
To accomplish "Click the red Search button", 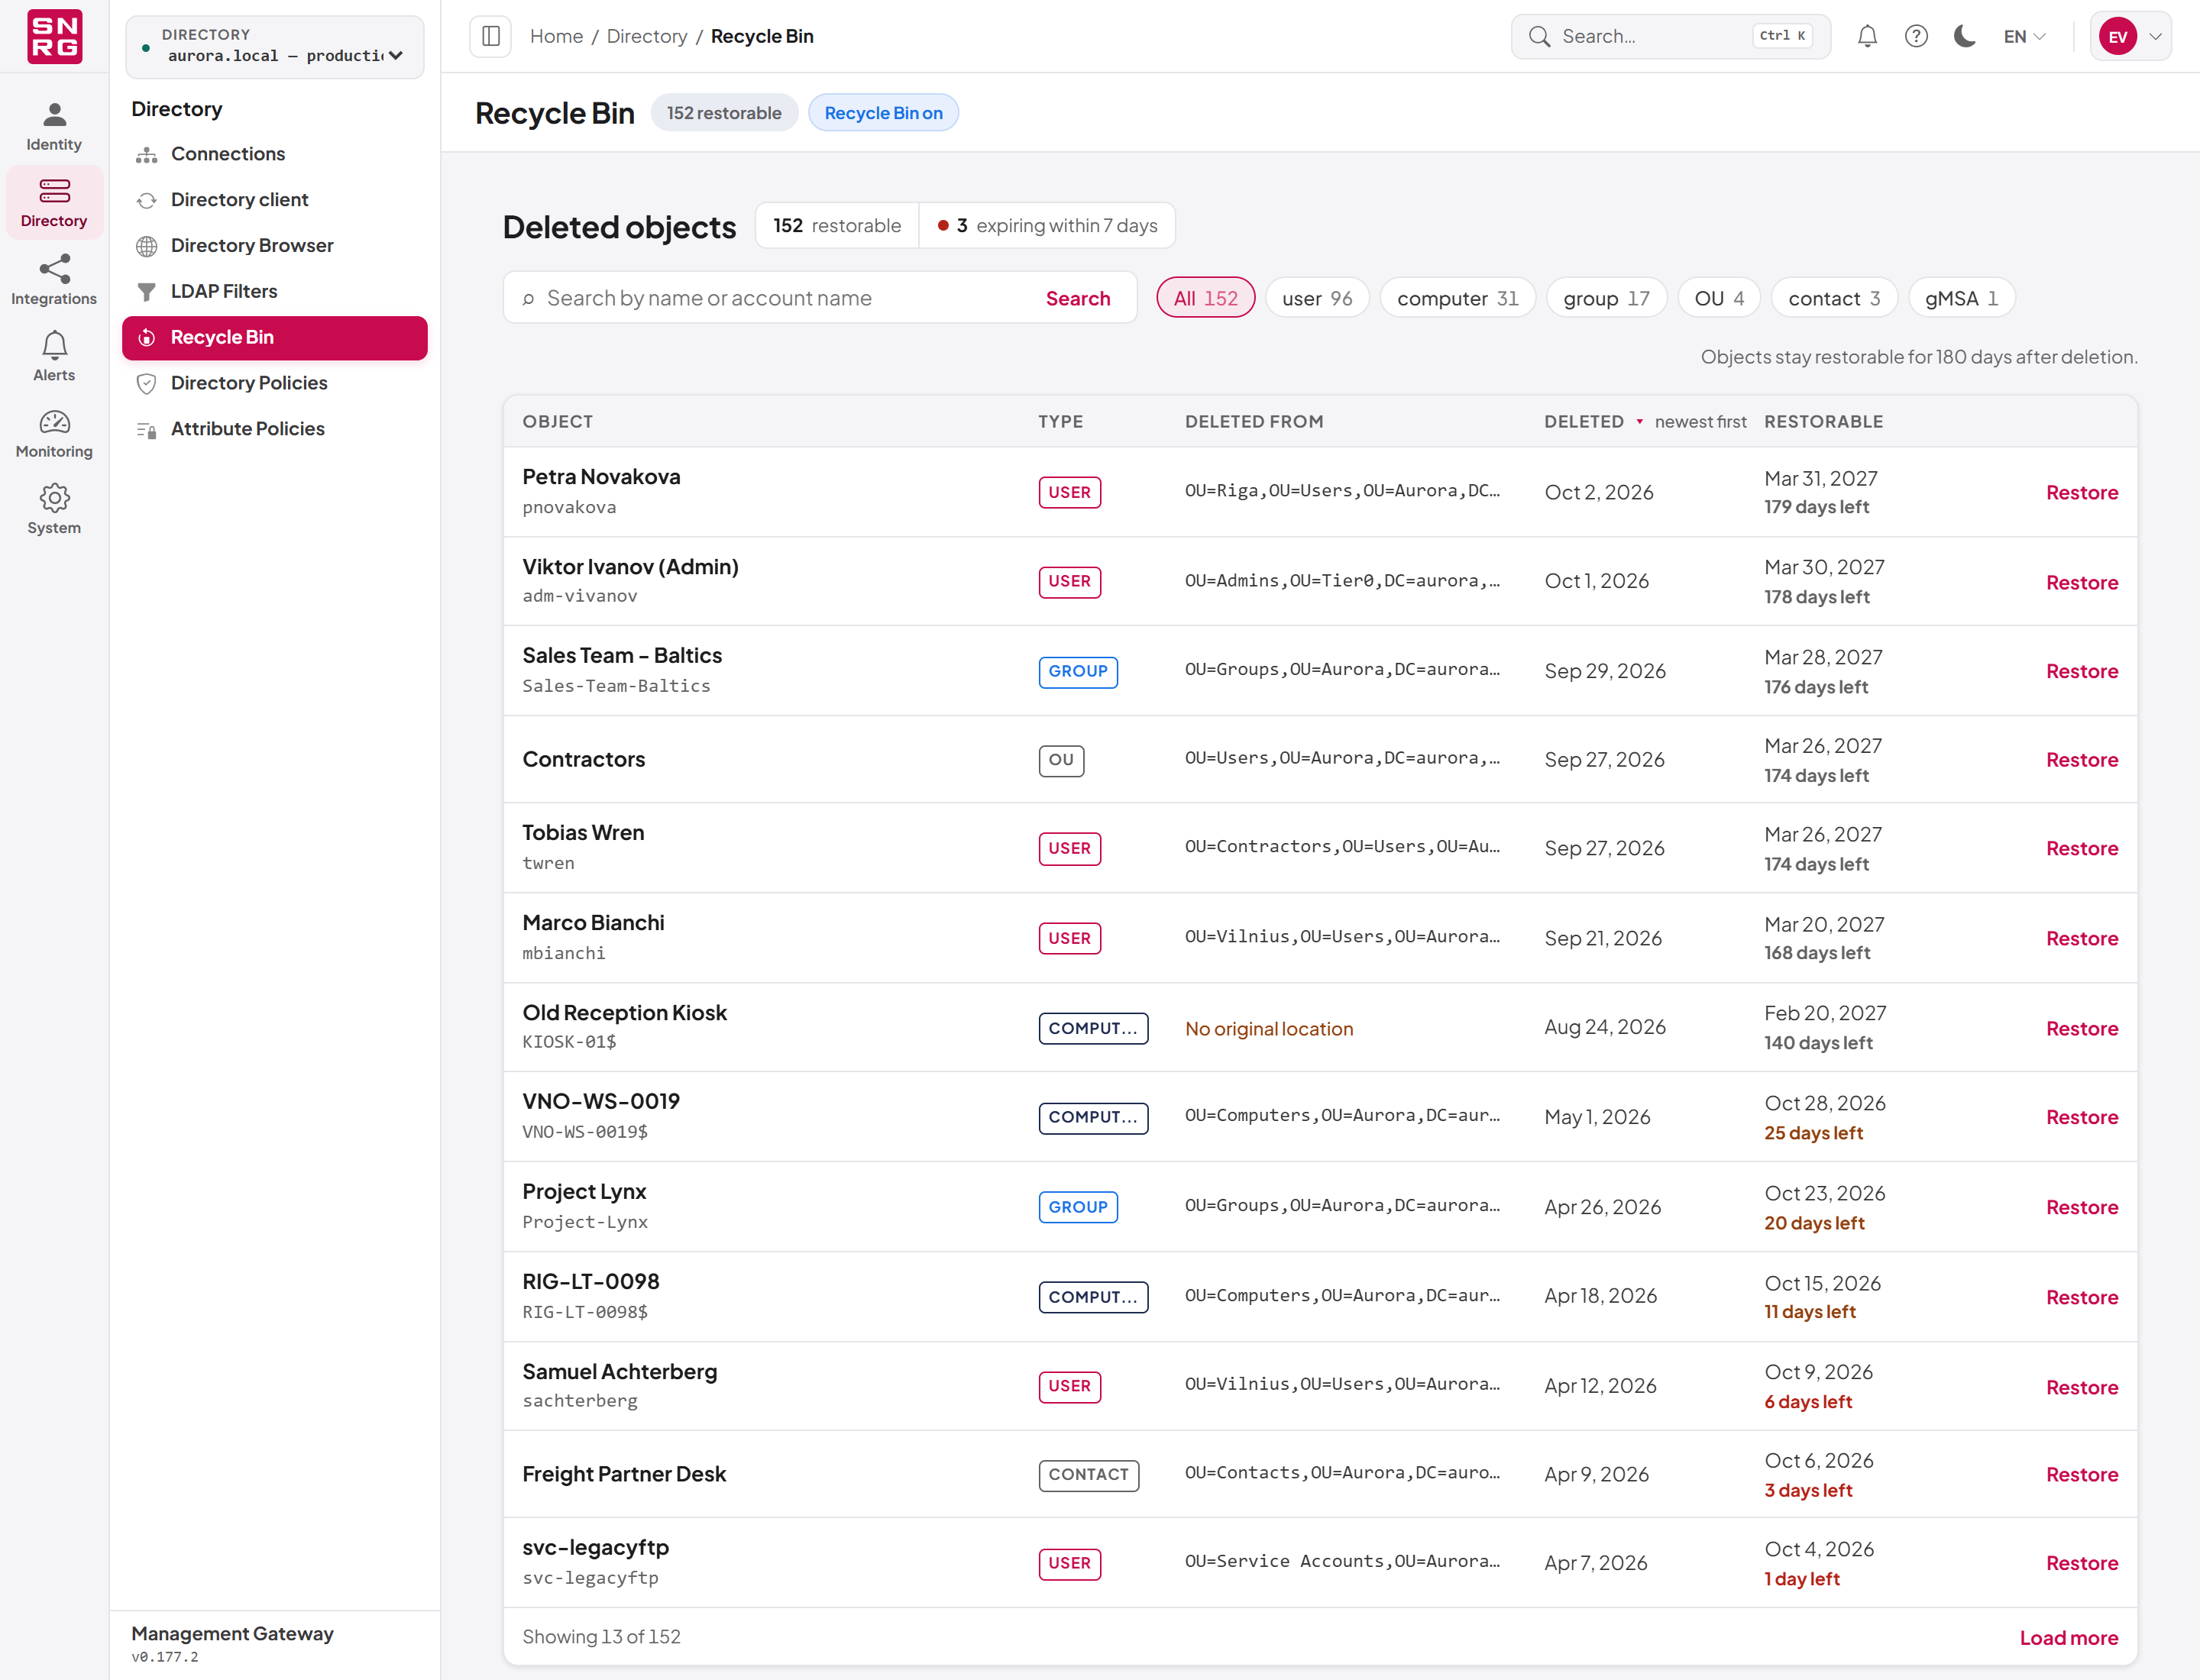I will coord(1078,298).
